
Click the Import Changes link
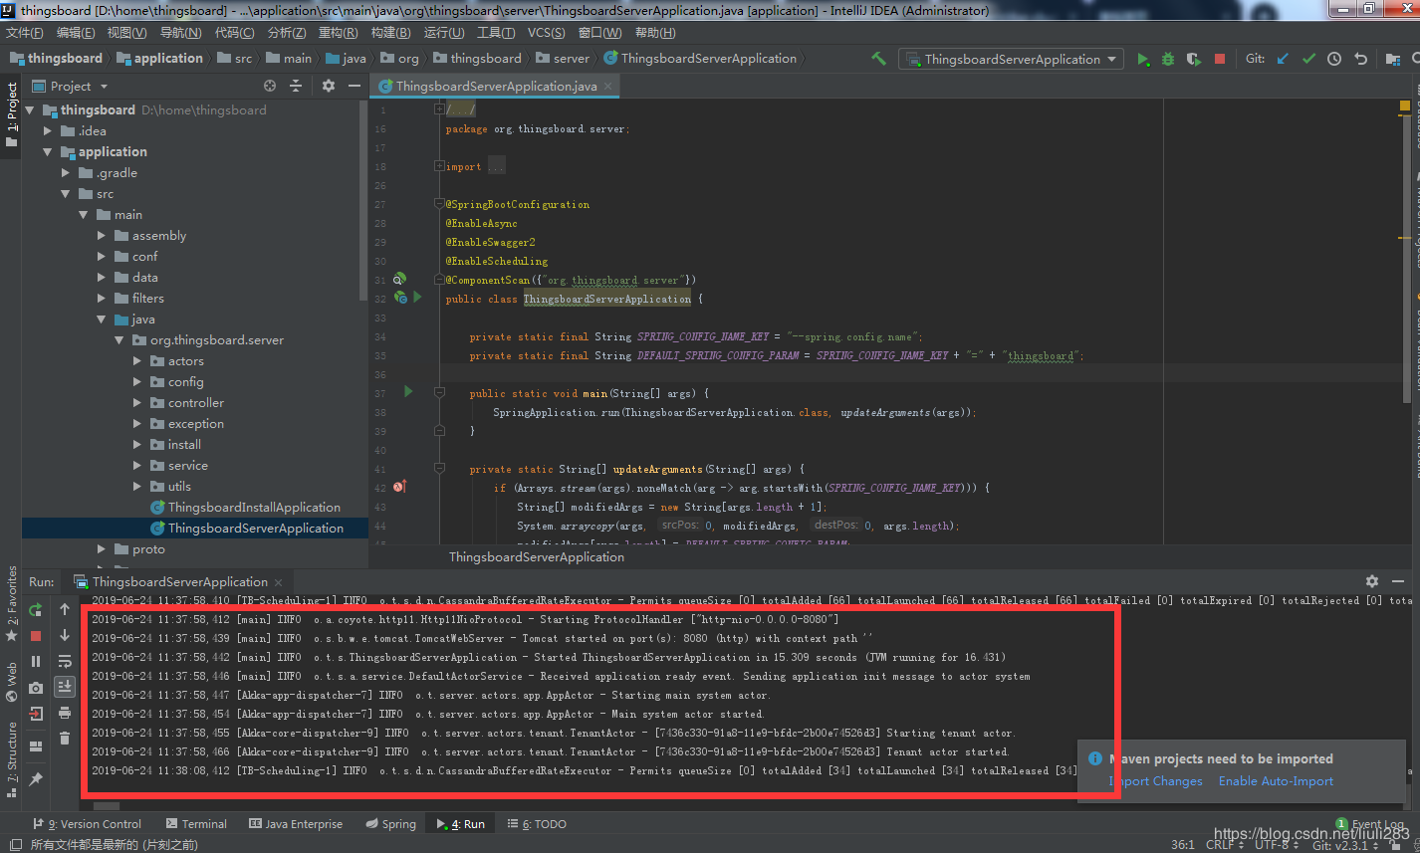coord(1156,781)
